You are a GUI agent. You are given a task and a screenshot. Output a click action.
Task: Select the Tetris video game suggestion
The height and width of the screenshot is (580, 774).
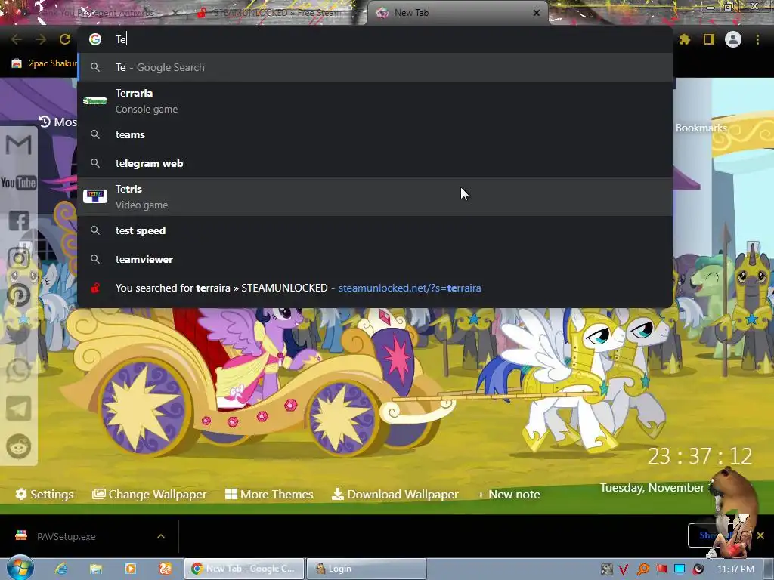click(375, 197)
